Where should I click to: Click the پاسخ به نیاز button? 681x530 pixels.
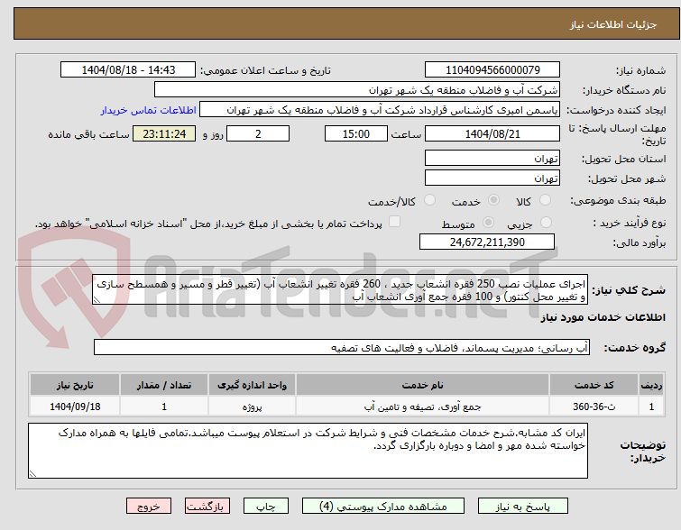523,507
